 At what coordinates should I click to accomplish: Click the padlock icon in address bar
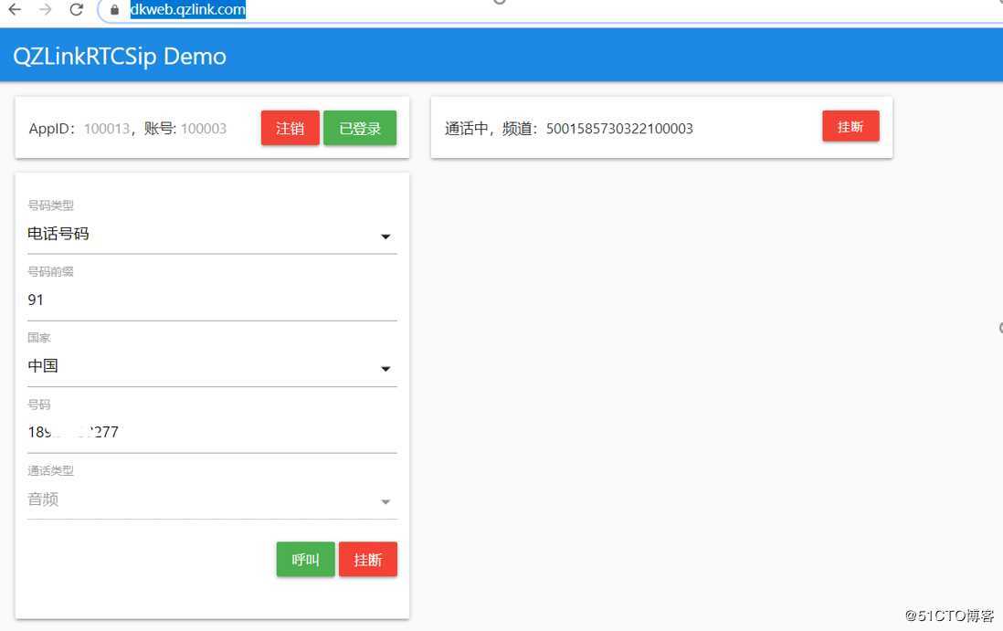click(114, 10)
